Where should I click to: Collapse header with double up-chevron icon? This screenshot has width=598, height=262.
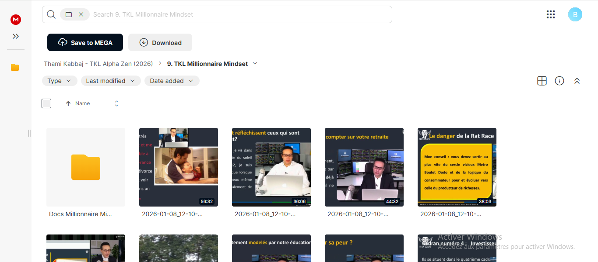577,81
